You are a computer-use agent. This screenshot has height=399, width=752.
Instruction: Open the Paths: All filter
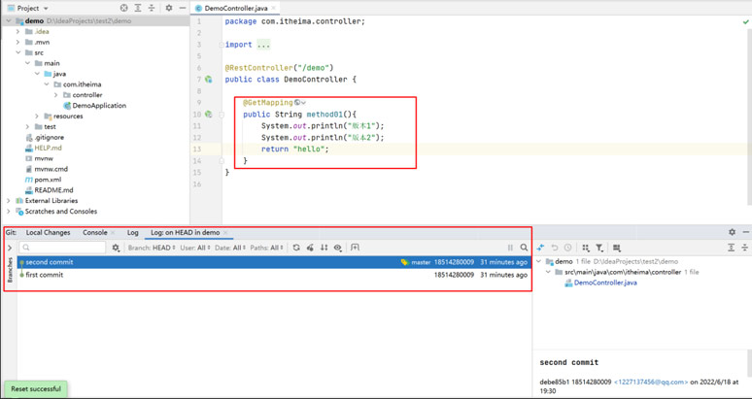pyautogui.click(x=267, y=248)
